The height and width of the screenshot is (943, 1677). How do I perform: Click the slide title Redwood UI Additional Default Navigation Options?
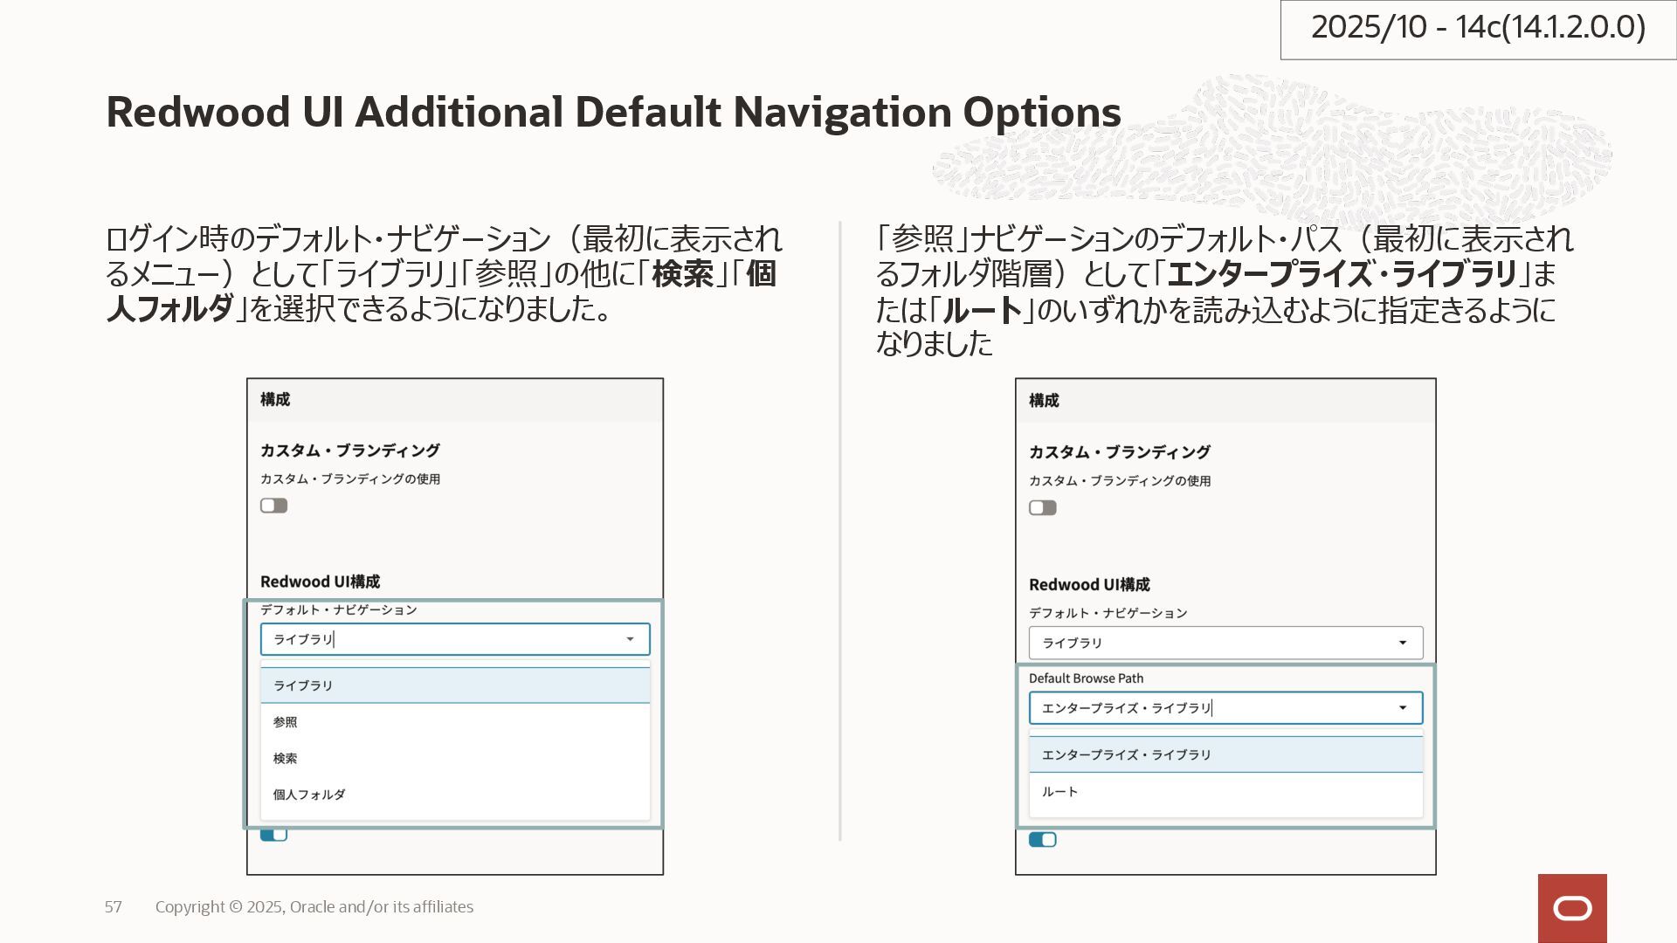click(x=613, y=113)
